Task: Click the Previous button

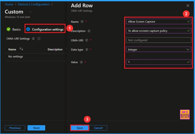Action: [15, 128]
